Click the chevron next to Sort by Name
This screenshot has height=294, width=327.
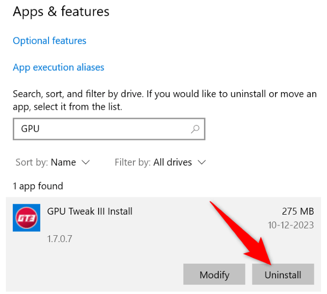[x=86, y=162]
